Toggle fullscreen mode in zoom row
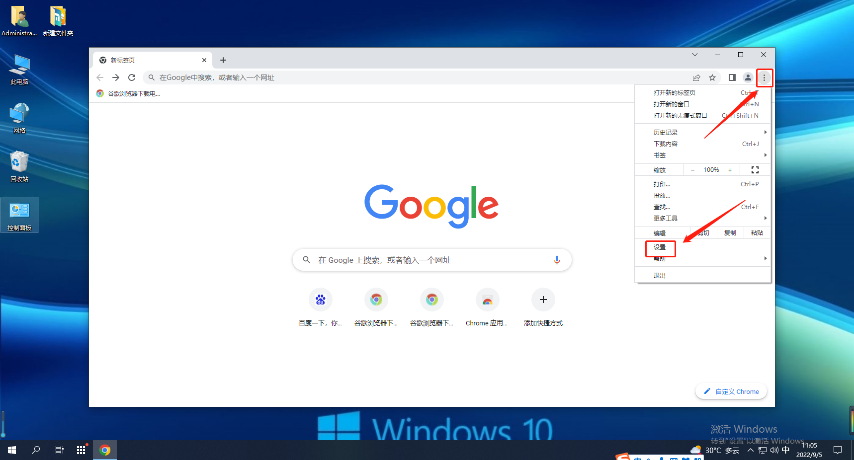The height and width of the screenshot is (460, 854). tap(755, 170)
